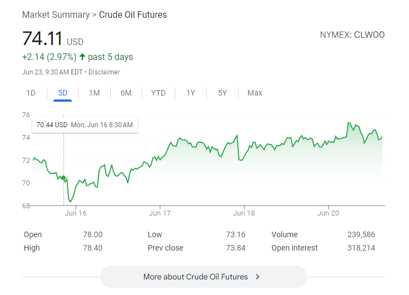
Task: Open the Market Summary breadcrumb link
Action: pyautogui.click(x=56, y=15)
